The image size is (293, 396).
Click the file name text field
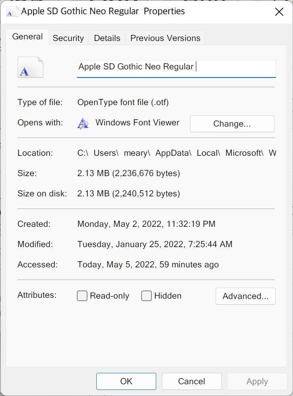(176, 69)
